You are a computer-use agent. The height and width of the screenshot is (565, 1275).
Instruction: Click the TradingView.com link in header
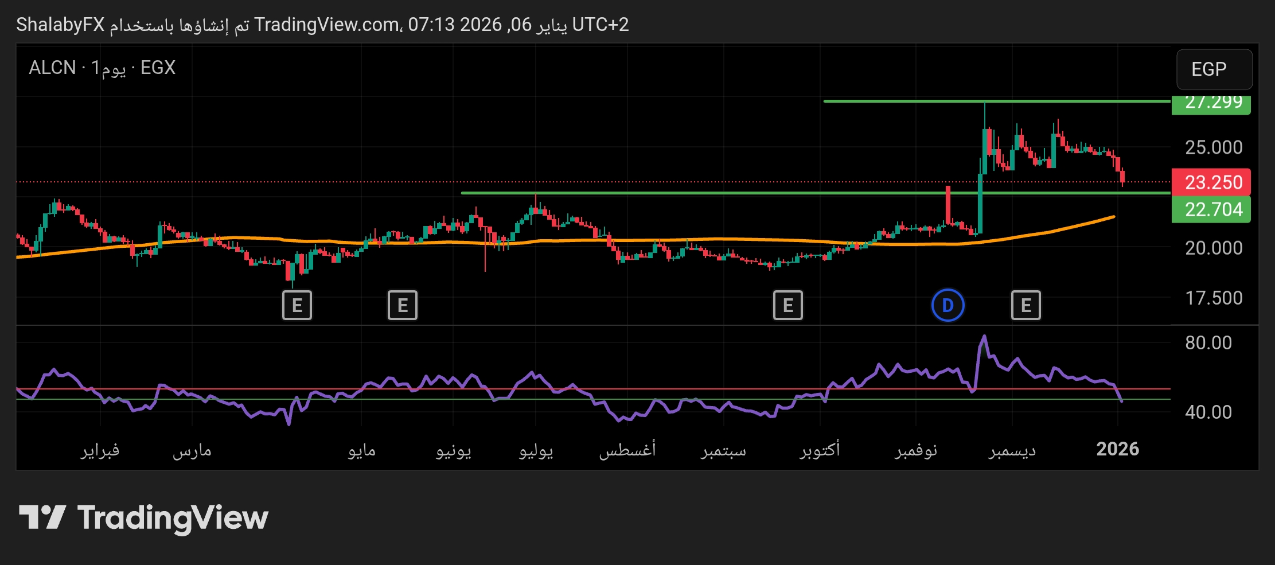tap(327, 25)
